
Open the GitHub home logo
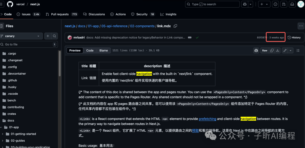click(10, 4)
